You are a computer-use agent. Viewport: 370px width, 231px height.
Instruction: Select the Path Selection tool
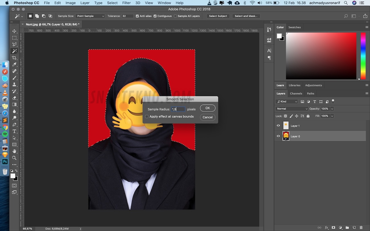pos(14,138)
